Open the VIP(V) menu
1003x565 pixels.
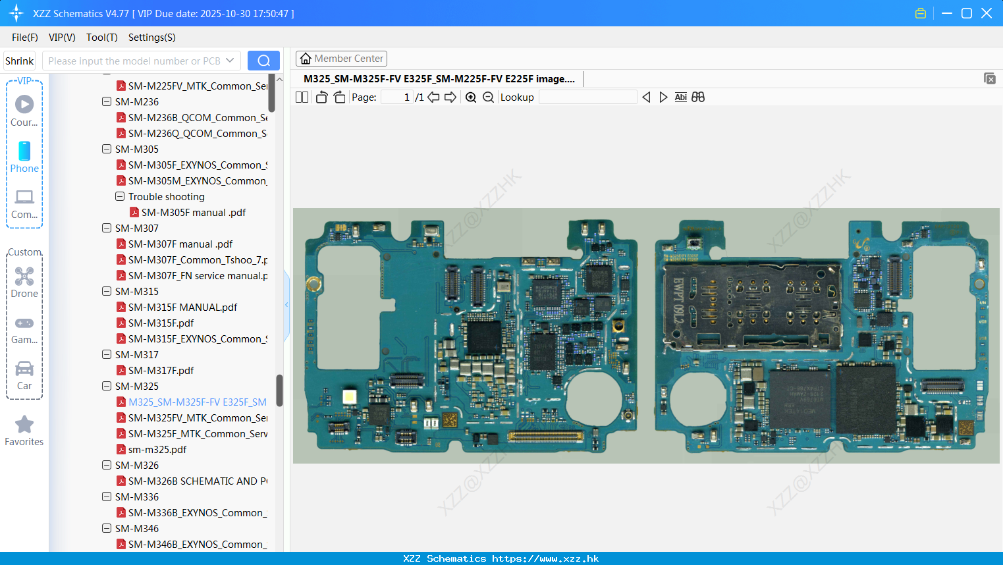pos(62,38)
